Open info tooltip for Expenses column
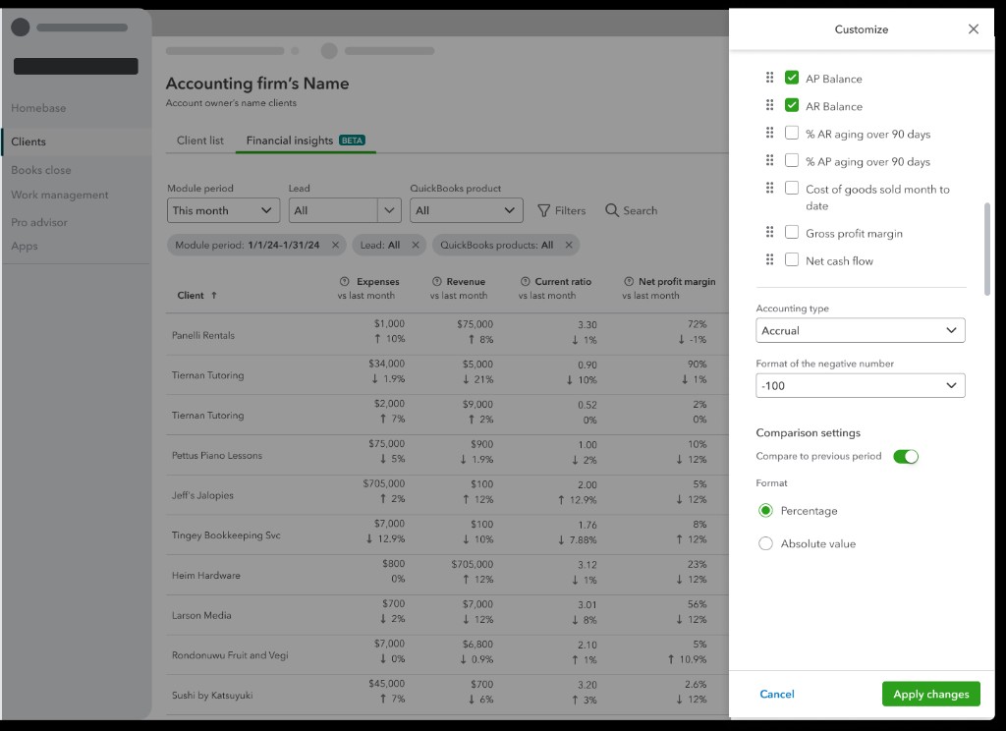Viewport: 1006px width, 731px height. click(x=345, y=281)
